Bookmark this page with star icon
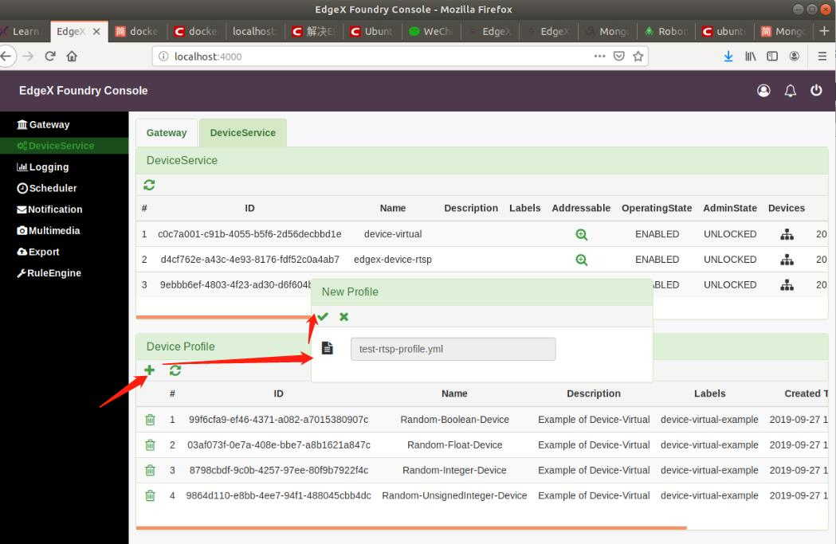Screen dimensions: 836x544 [x=638, y=56]
